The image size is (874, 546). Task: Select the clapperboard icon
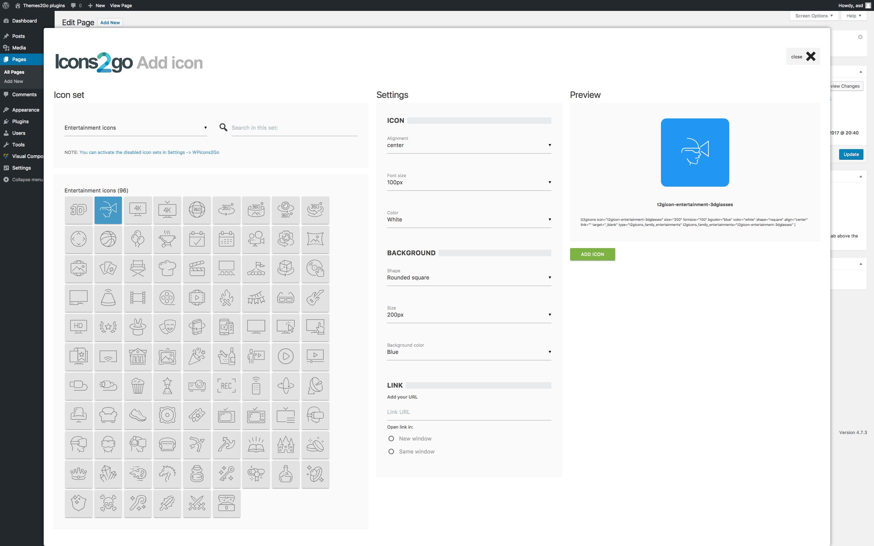click(197, 269)
